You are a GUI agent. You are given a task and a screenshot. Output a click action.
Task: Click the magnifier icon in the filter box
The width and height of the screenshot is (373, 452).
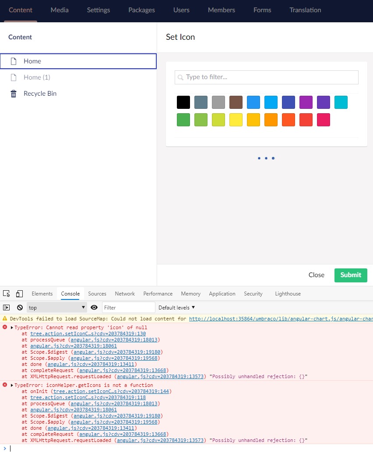tap(180, 77)
